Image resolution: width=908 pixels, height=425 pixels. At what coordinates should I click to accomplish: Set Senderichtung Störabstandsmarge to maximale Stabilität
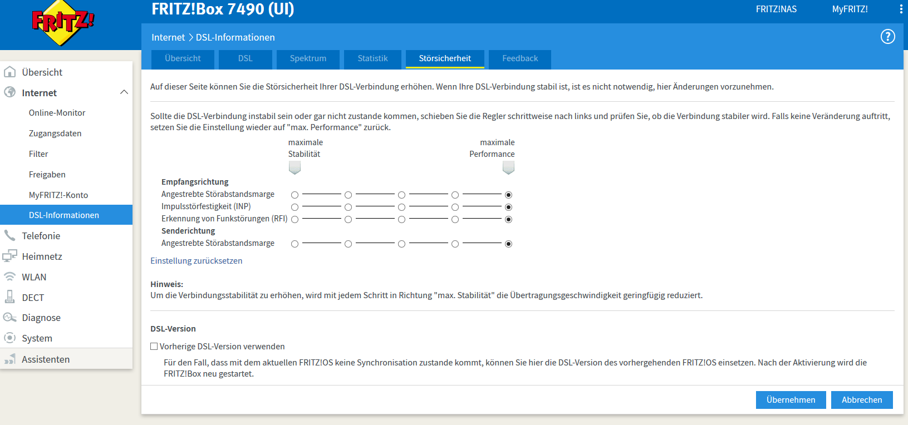coord(295,244)
